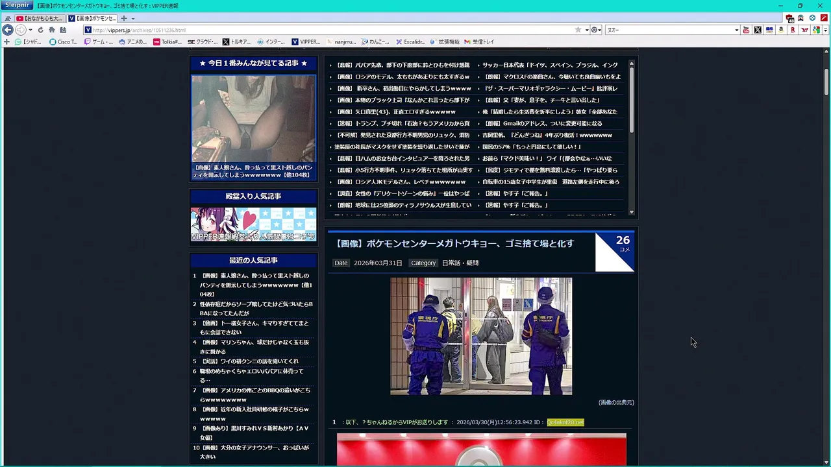The height and width of the screenshot is (467, 831).
Task: Open a new tab with plus button
Action: [124, 18]
